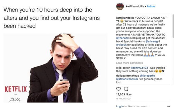Open the three-dot more options menu

coord(168,107)
